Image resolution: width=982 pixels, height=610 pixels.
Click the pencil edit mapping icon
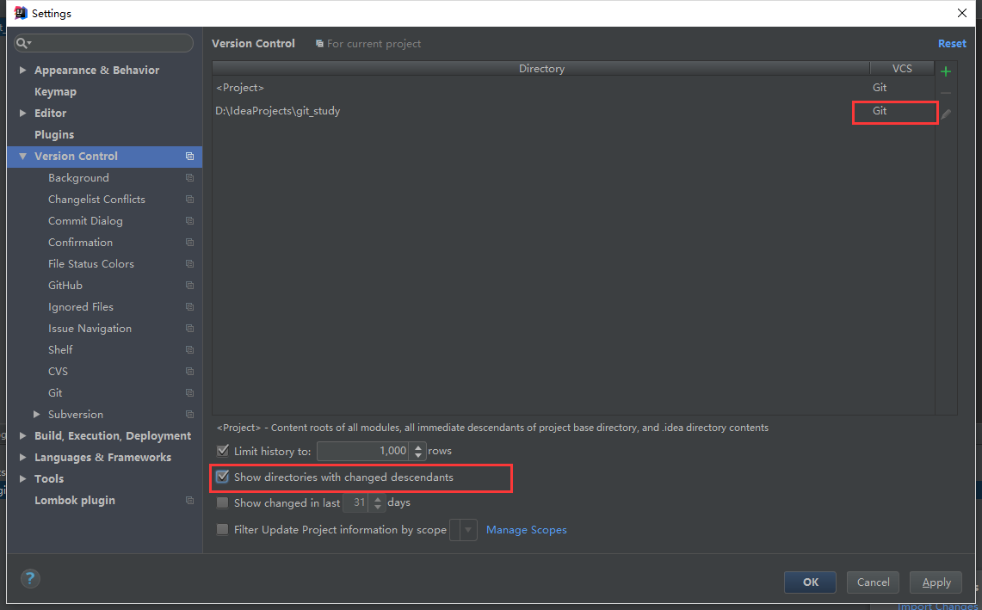pyautogui.click(x=946, y=114)
